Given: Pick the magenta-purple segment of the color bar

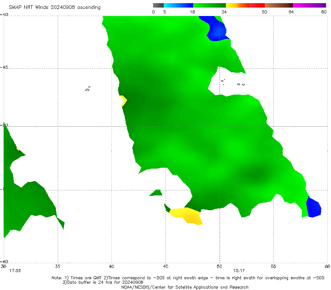Looking at the screenshot, I should [x=310, y=5].
